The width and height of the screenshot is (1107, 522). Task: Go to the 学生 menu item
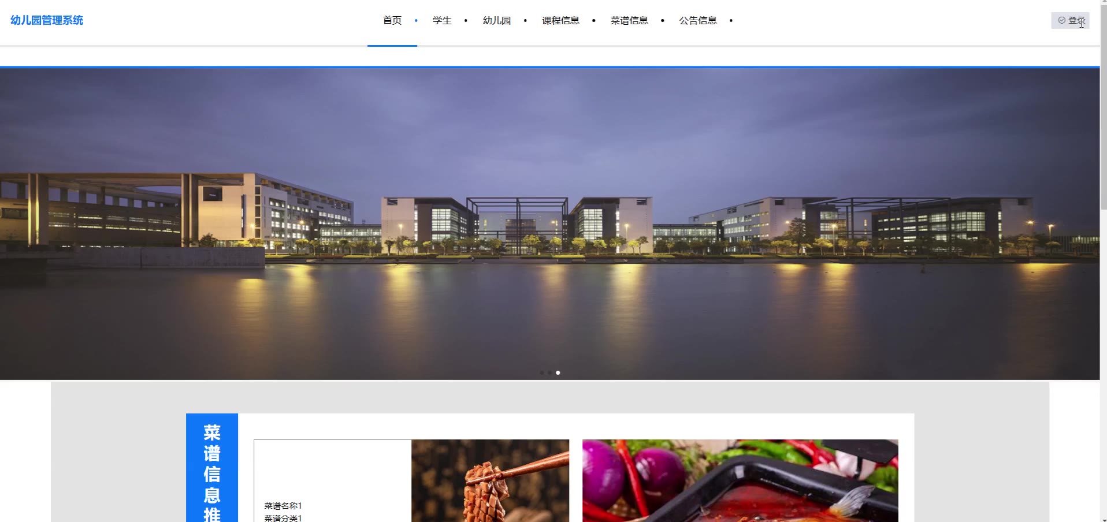[x=442, y=21]
